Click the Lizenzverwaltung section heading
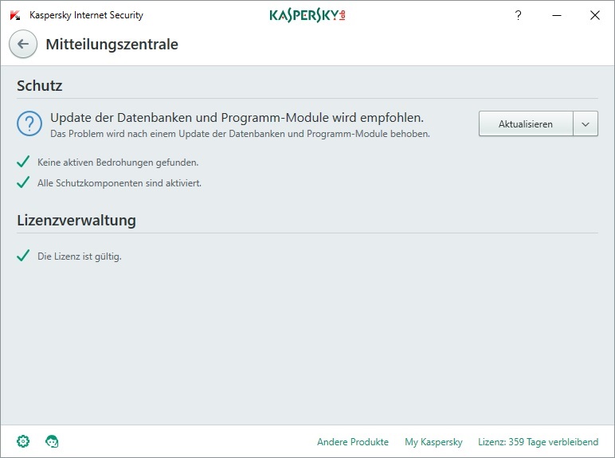Screen dimensions: 615x458 point(76,221)
